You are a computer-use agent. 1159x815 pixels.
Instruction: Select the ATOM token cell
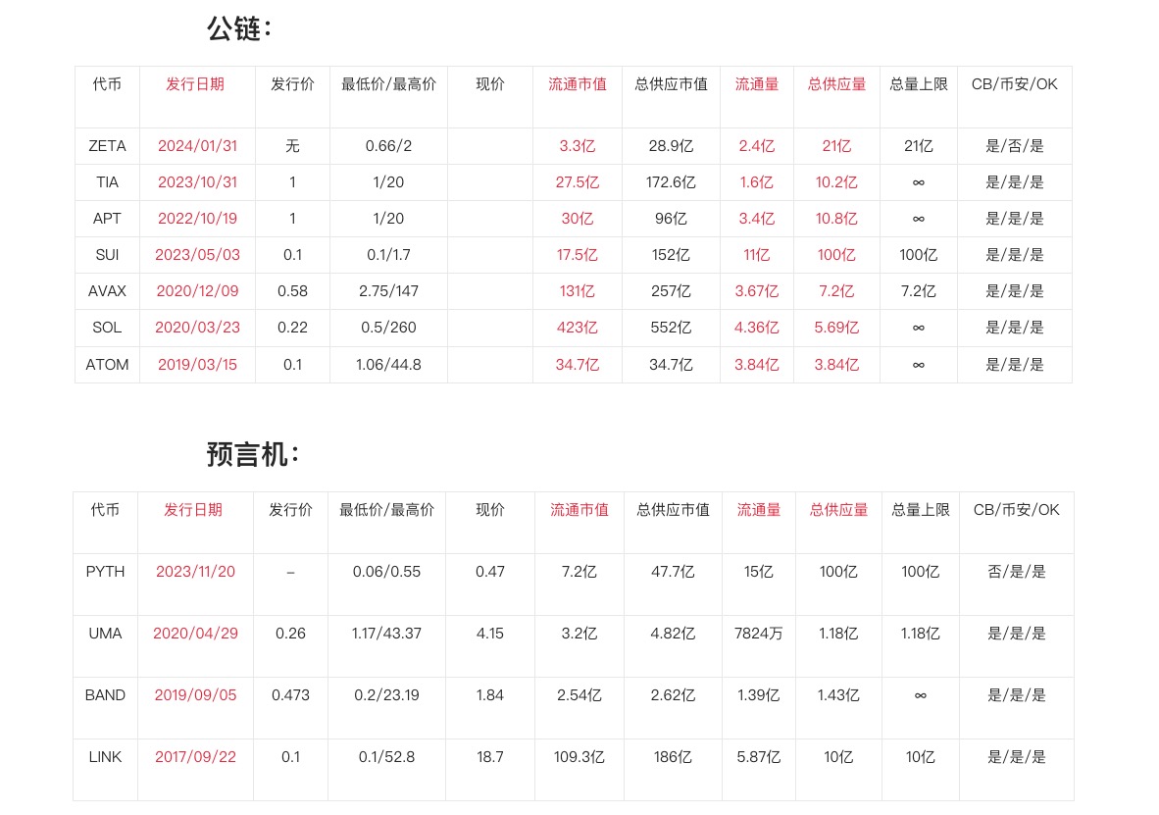[107, 365]
